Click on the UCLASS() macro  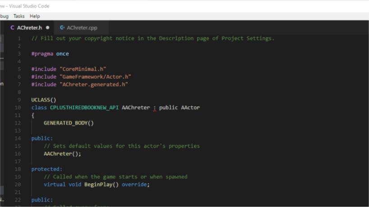[44, 100]
